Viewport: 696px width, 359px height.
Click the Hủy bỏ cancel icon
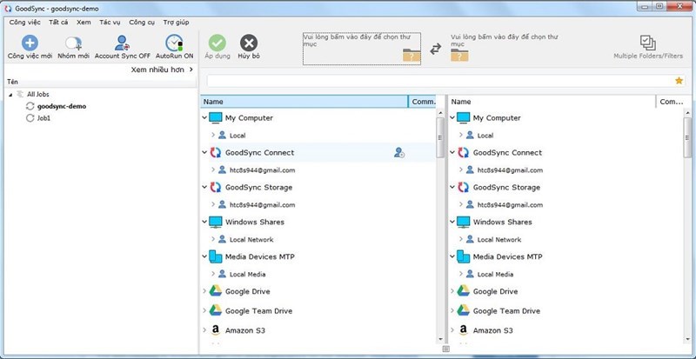(x=249, y=43)
